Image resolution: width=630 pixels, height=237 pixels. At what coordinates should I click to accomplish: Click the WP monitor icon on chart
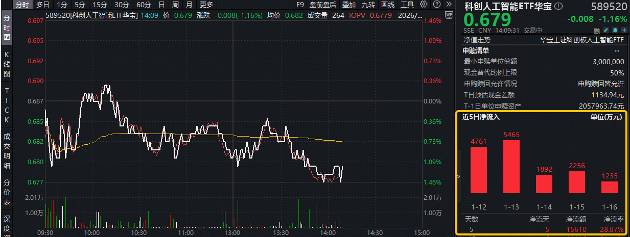(449, 15)
